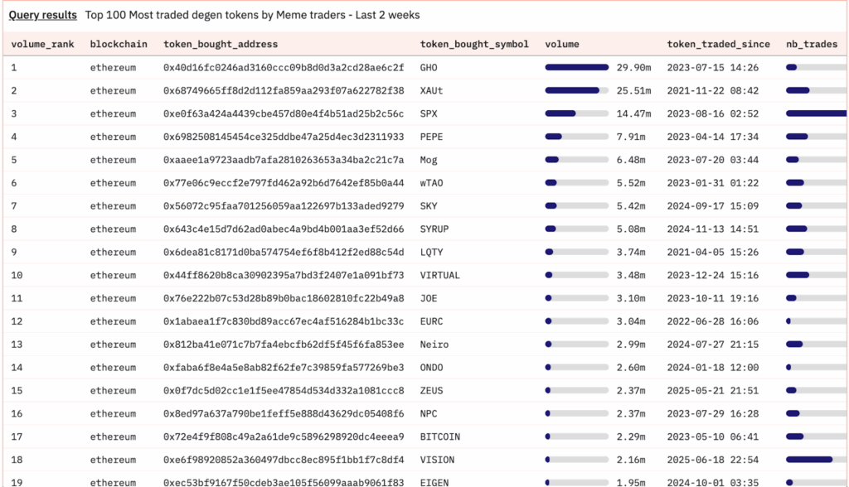
Task: Sort by token_bought_symbol column header
Action: [x=474, y=45]
